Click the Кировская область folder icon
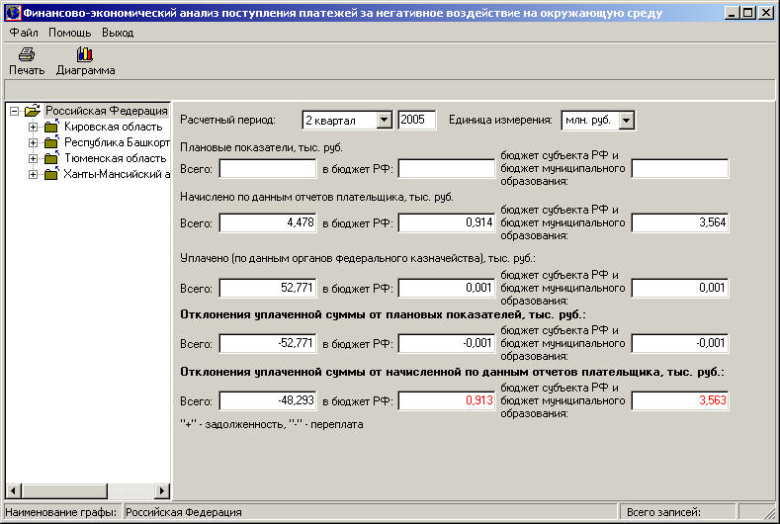The image size is (780, 524). tap(50, 127)
